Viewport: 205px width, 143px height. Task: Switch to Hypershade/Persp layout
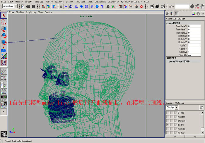[4, 99]
